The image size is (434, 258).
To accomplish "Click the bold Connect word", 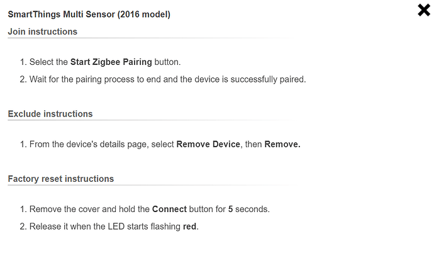I will click(x=169, y=209).
